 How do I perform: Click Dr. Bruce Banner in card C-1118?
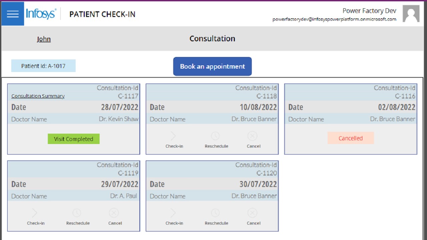click(x=254, y=119)
